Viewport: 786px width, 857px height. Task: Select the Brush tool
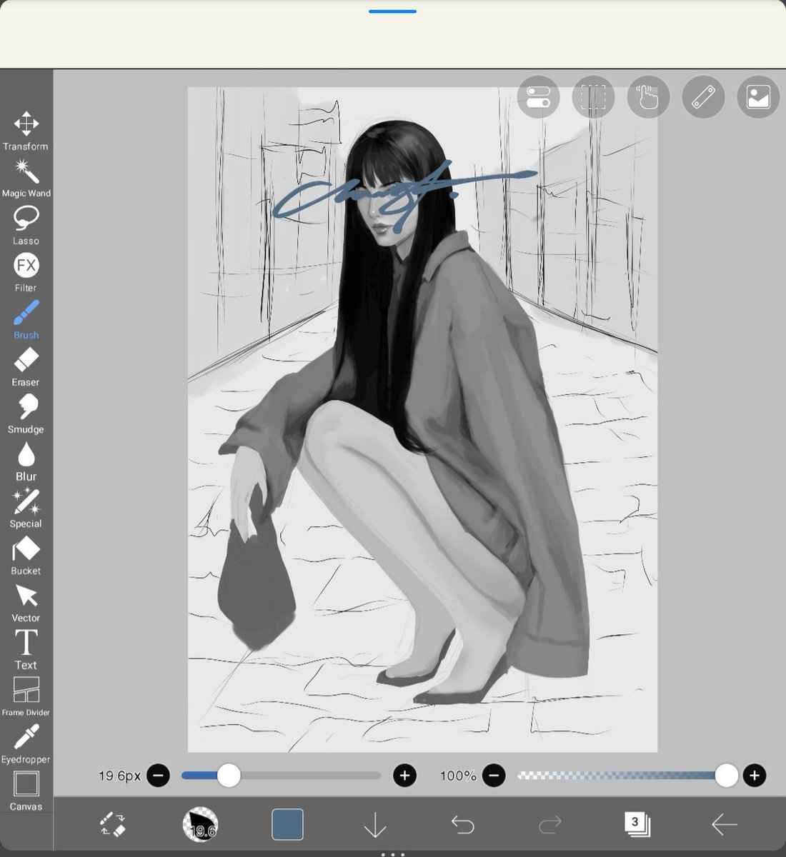pyautogui.click(x=26, y=319)
